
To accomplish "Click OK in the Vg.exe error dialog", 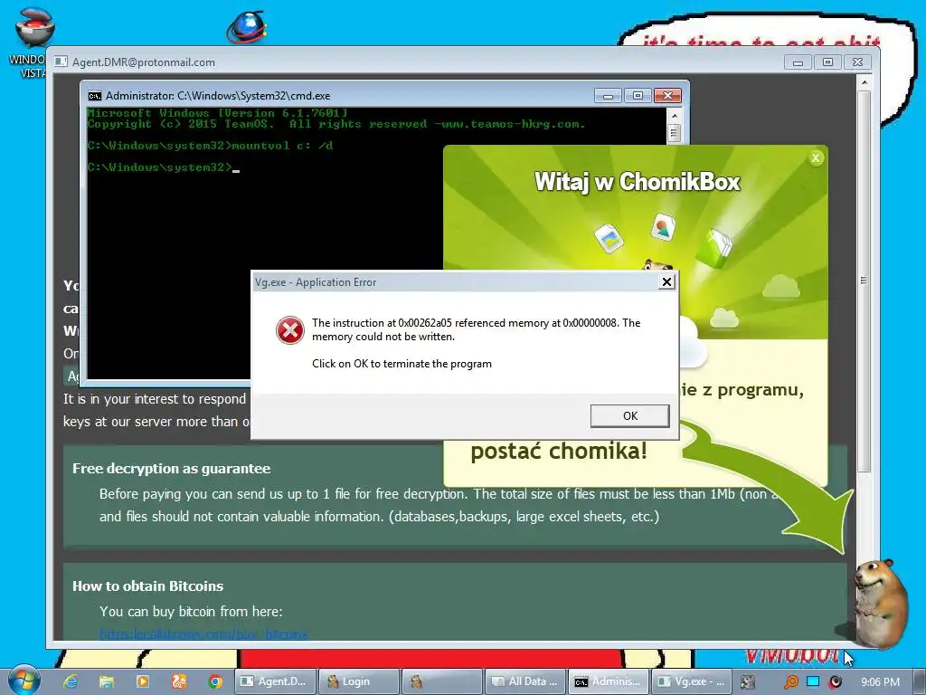I will pos(629,415).
